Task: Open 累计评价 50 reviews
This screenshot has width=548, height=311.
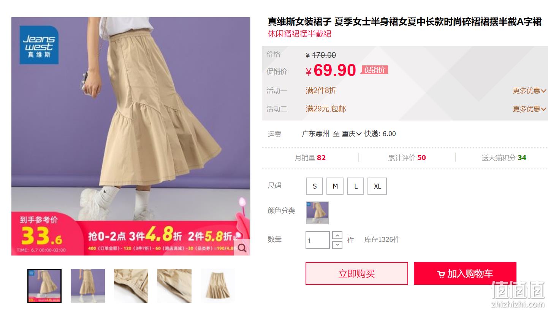Action: tap(407, 158)
